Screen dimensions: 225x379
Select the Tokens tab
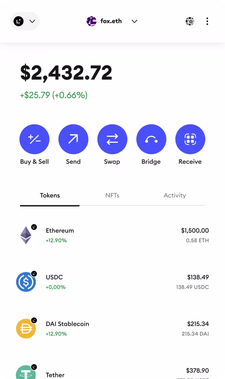(50, 195)
